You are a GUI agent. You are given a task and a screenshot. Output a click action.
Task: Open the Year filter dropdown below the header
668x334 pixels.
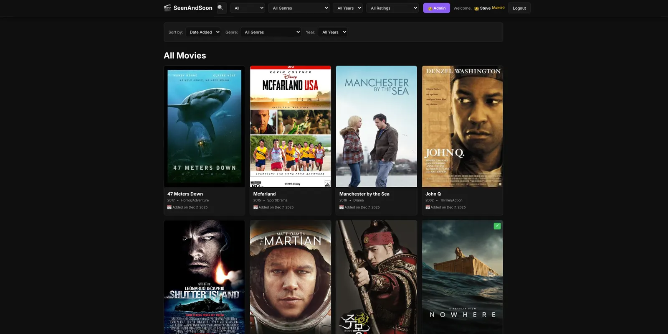332,32
